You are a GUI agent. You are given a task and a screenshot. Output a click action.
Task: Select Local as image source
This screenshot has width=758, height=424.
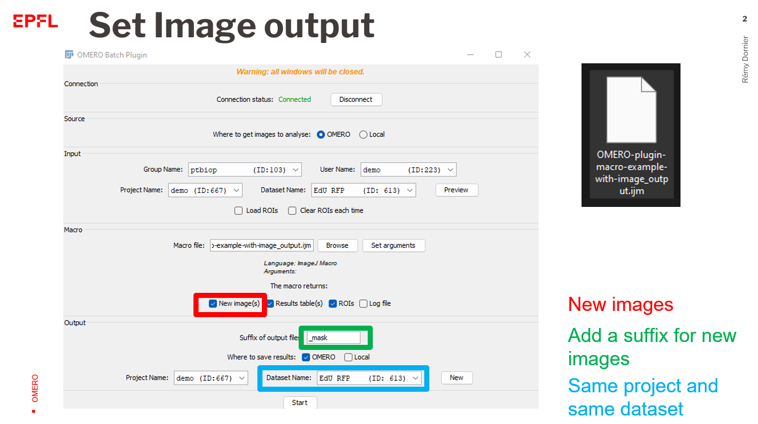pos(363,135)
